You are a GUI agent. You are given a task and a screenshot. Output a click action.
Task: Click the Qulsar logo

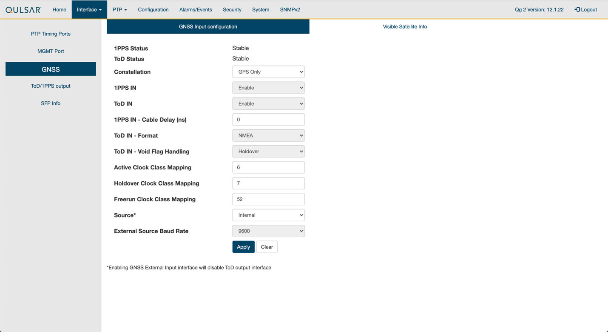pyautogui.click(x=23, y=9)
